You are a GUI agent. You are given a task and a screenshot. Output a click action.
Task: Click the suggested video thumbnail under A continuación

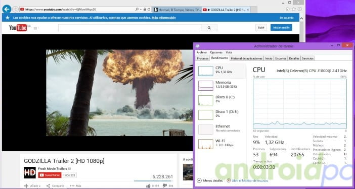click(188, 172)
